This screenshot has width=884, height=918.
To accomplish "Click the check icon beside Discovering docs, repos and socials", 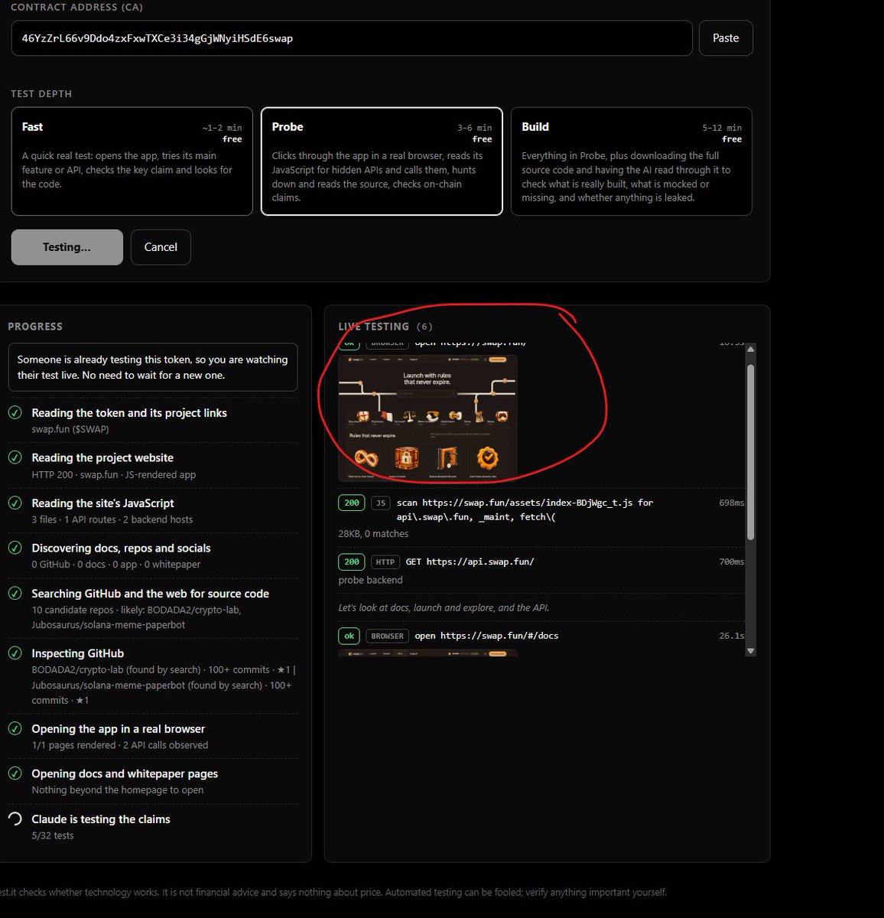I will point(15,548).
